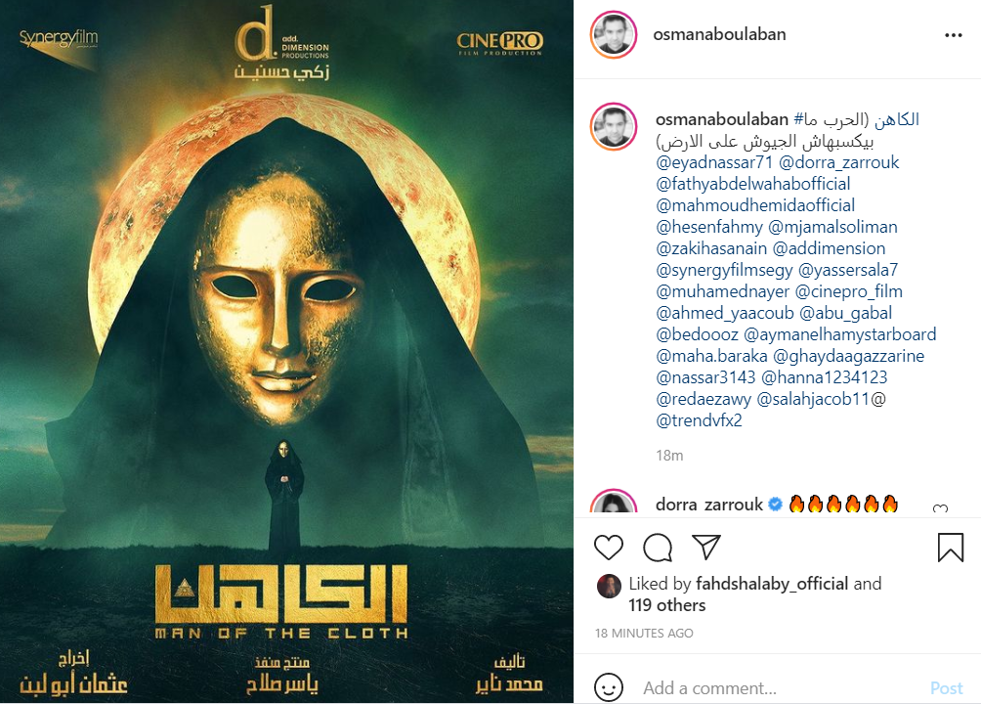Click the osmanaboulaban username in header
The width and height of the screenshot is (981, 704).
[x=719, y=34]
